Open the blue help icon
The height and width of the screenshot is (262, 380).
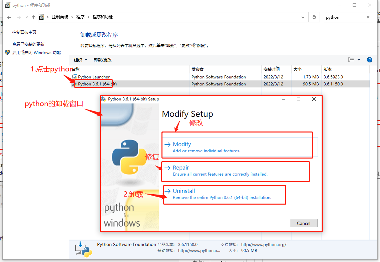tap(370, 60)
